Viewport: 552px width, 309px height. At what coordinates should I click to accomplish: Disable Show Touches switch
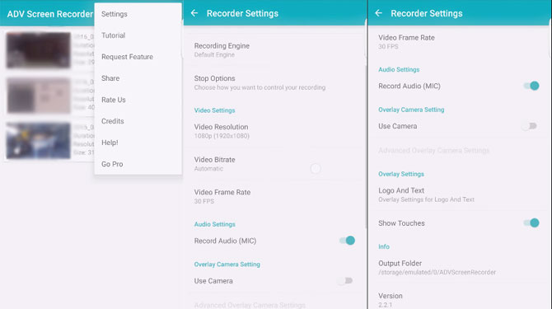click(x=531, y=223)
